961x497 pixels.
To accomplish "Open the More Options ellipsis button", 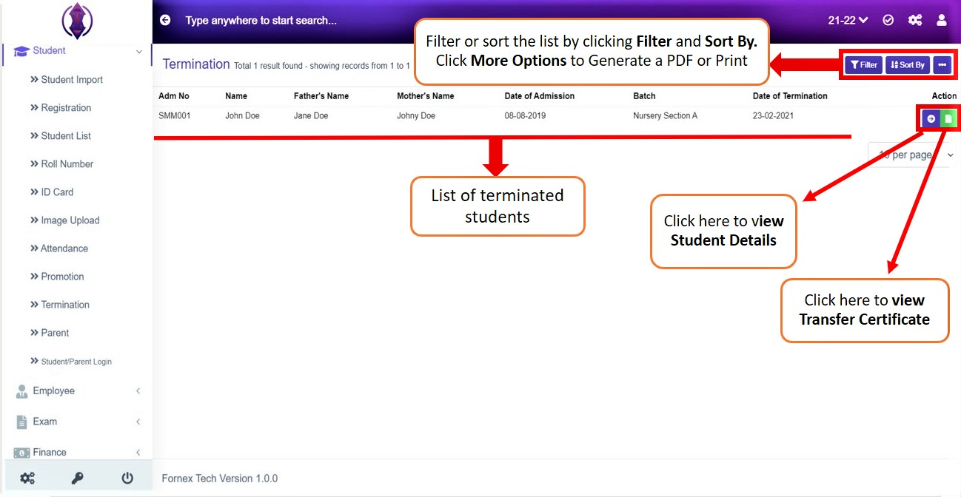I will click(x=942, y=65).
